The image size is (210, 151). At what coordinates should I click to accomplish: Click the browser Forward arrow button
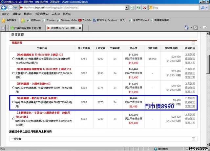pos(10,8)
